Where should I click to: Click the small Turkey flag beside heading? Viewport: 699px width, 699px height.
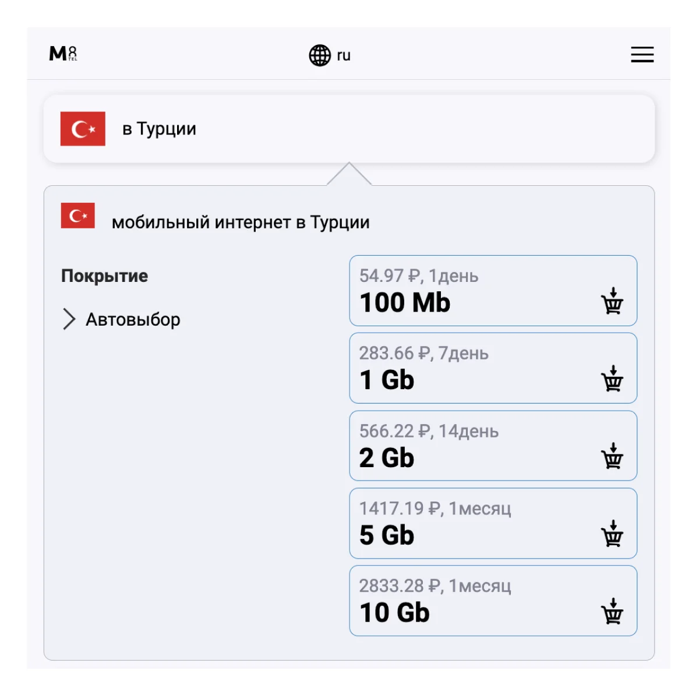77,216
